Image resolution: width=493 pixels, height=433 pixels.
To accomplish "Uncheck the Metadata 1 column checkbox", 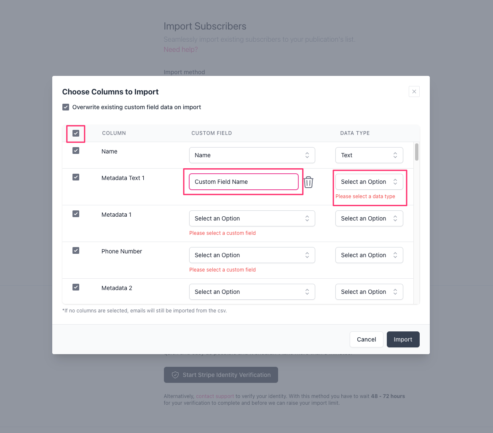I will [x=76, y=214].
